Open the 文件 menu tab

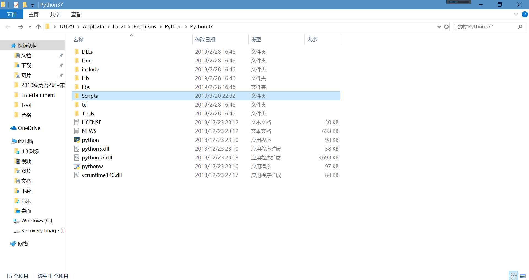(12, 14)
